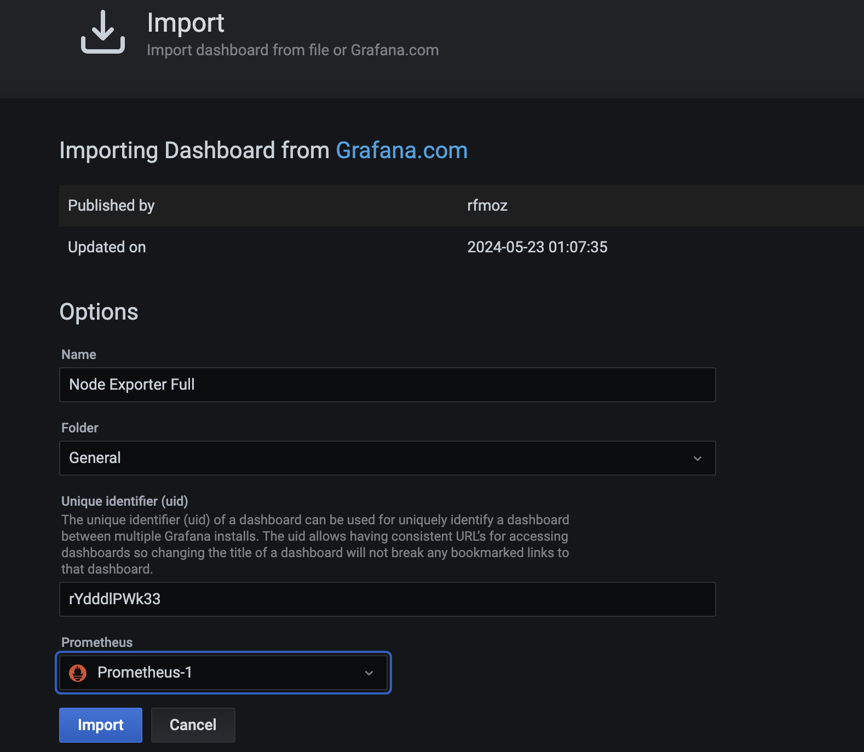Click the 'Unique identifier (uid)' label
Viewport: 864px width, 752px height.
(x=125, y=501)
